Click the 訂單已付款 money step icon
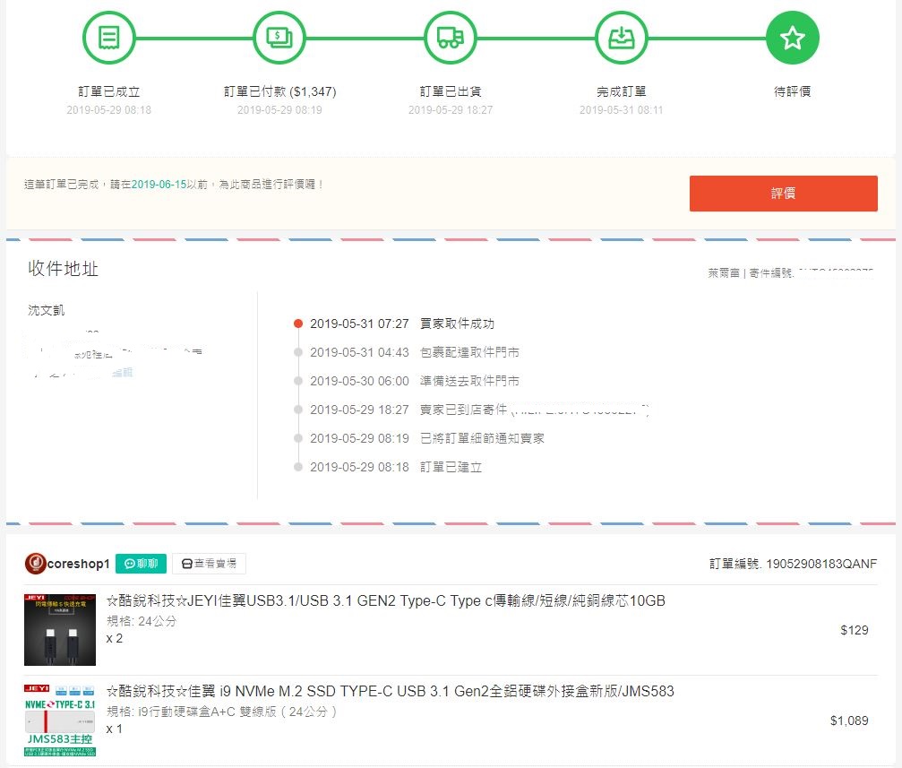Screen dimensions: 902x768 tap(280, 38)
